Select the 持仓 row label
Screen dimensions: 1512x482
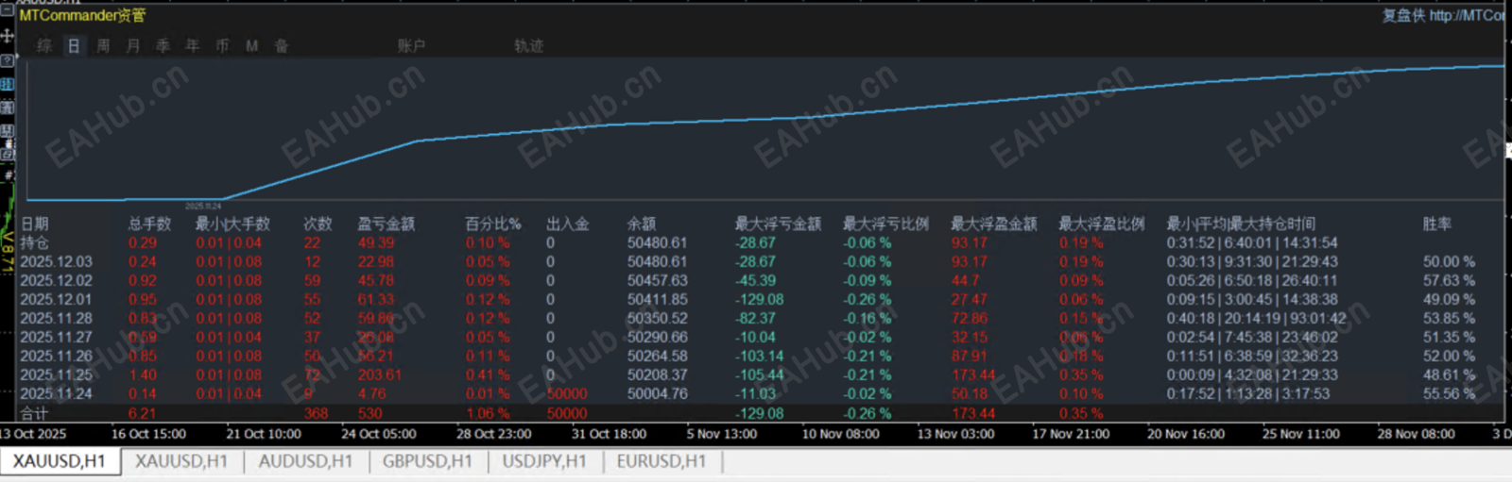(x=35, y=242)
